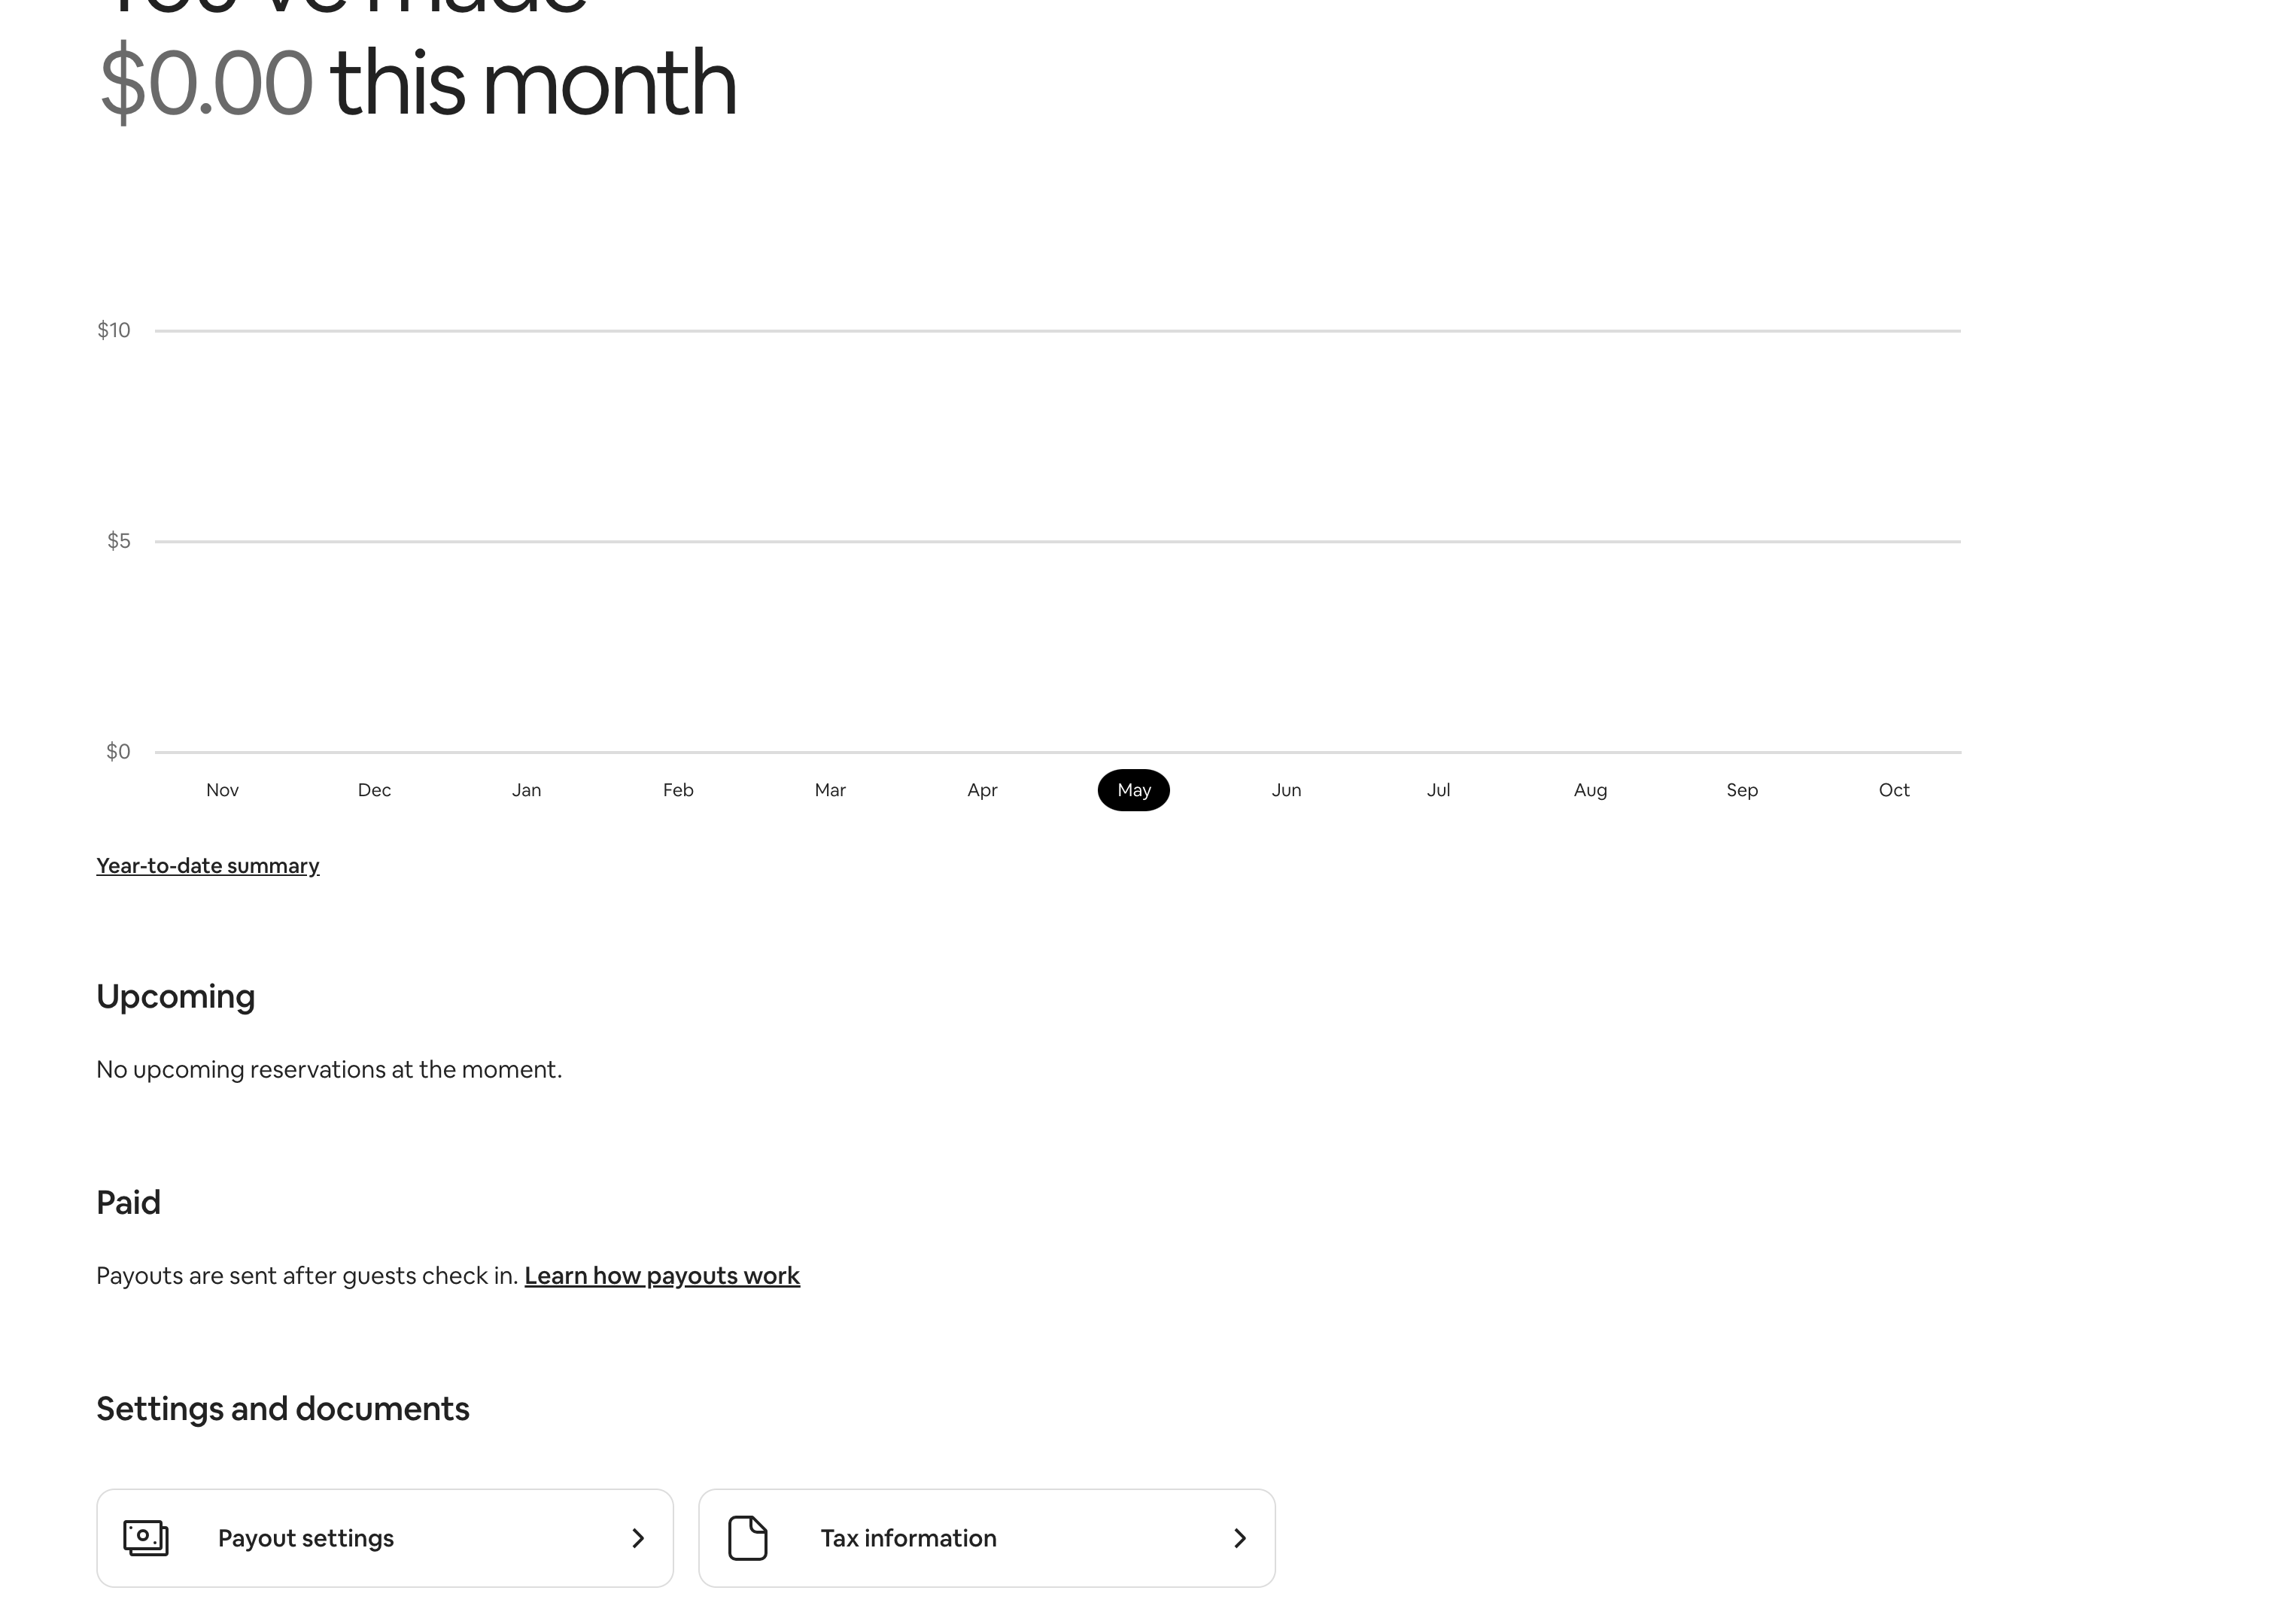Screen dimensions: 2295x1624
Task: Switch the chart to Dec
Action: coord(374,790)
